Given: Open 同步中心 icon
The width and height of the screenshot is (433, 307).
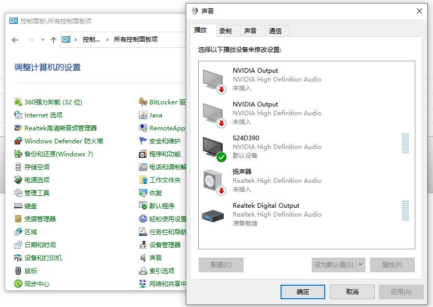Looking at the screenshot, I should pyautogui.click(x=18, y=284).
